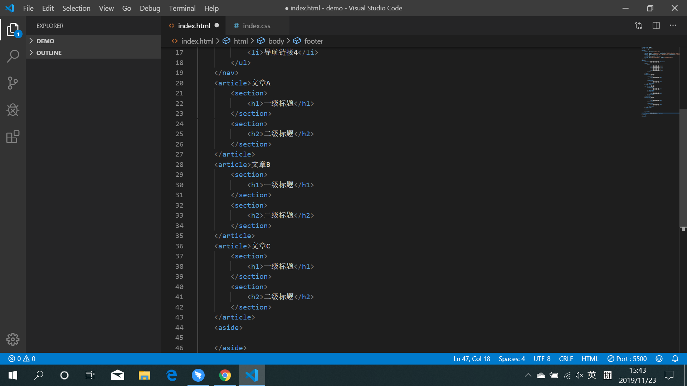Open the Windows Action Center
The image size is (687, 386).
669,375
